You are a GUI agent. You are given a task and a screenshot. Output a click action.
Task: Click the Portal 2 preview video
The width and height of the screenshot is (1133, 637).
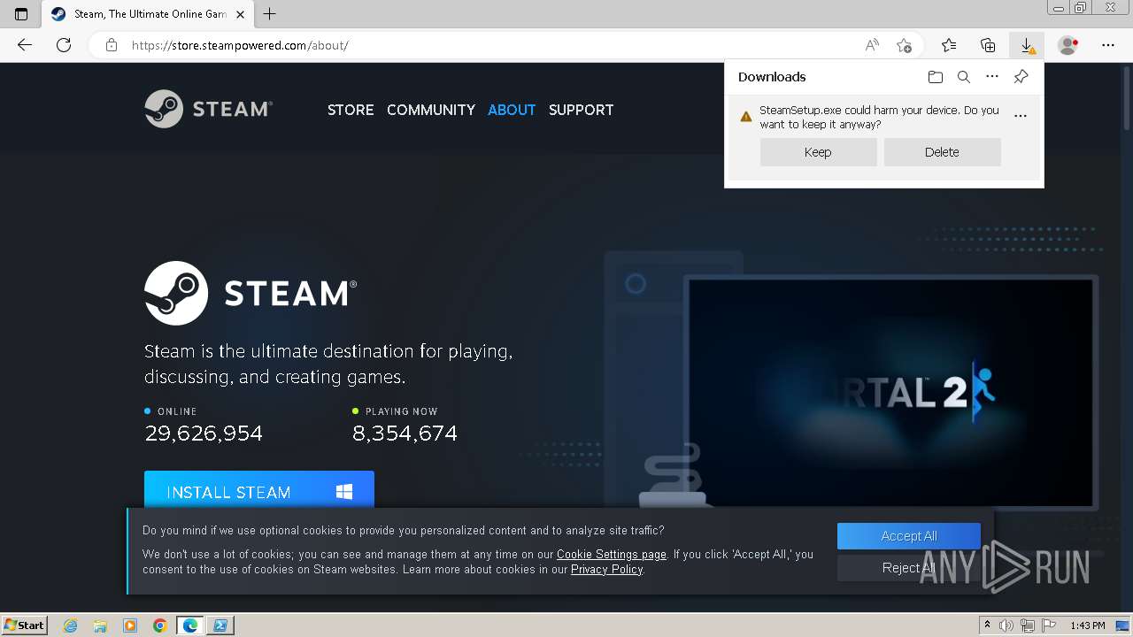coord(890,393)
